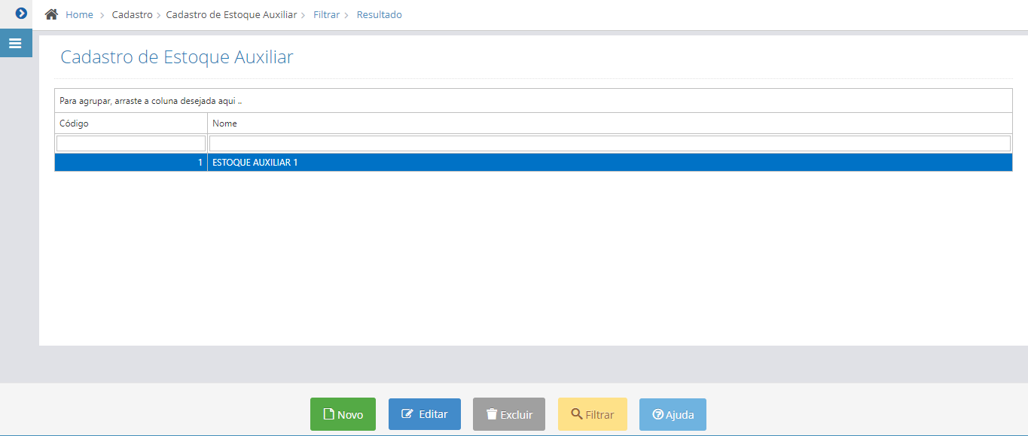
Task: Open Cadastro de Estoque Auxiliar breadcrumb
Action: pyautogui.click(x=231, y=14)
